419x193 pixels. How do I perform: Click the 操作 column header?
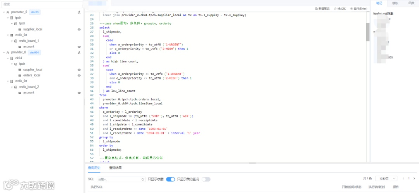tap(396, 187)
